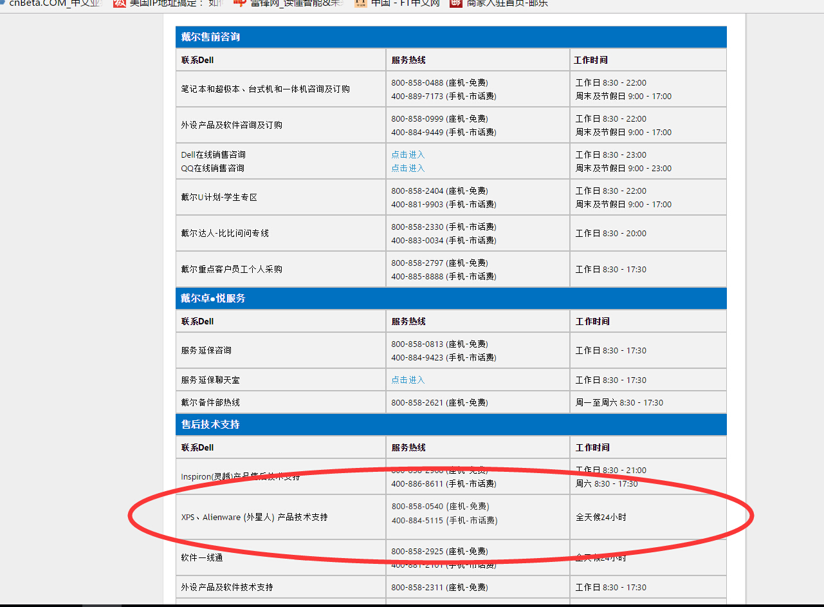This screenshot has width=824, height=607.
Task: Open the 商家入驻首页-邮乐 bookmark
Action: (x=498, y=3)
